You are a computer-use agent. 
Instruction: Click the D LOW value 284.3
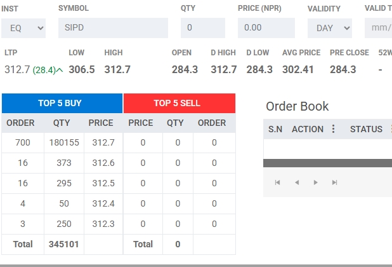pyautogui.click(x=259, y=69)
